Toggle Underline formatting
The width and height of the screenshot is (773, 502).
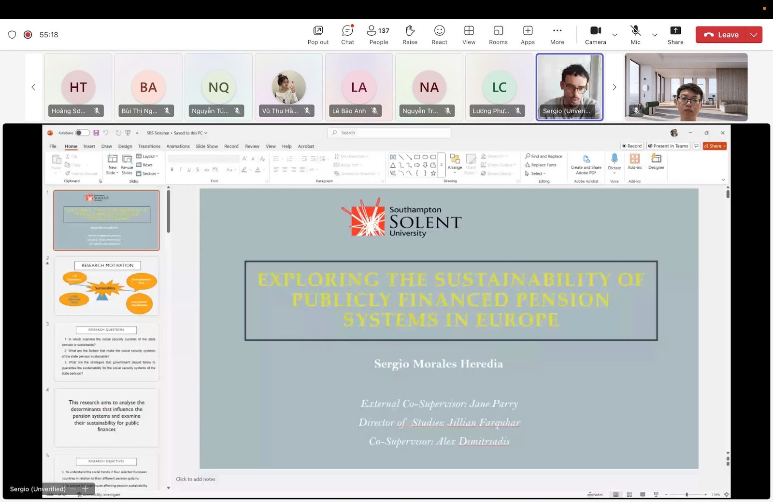pos(189,170)
